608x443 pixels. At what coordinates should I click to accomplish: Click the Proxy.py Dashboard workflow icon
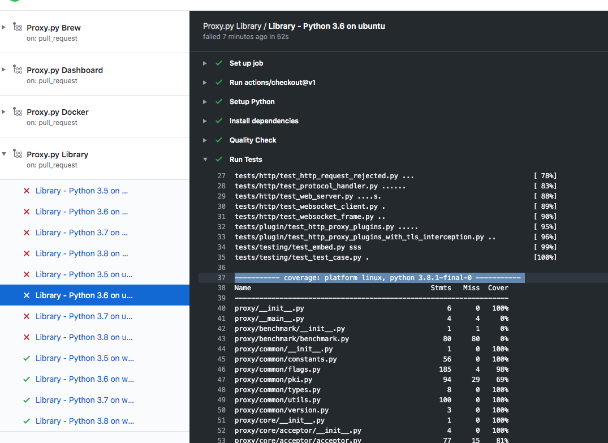pos(18,69)
